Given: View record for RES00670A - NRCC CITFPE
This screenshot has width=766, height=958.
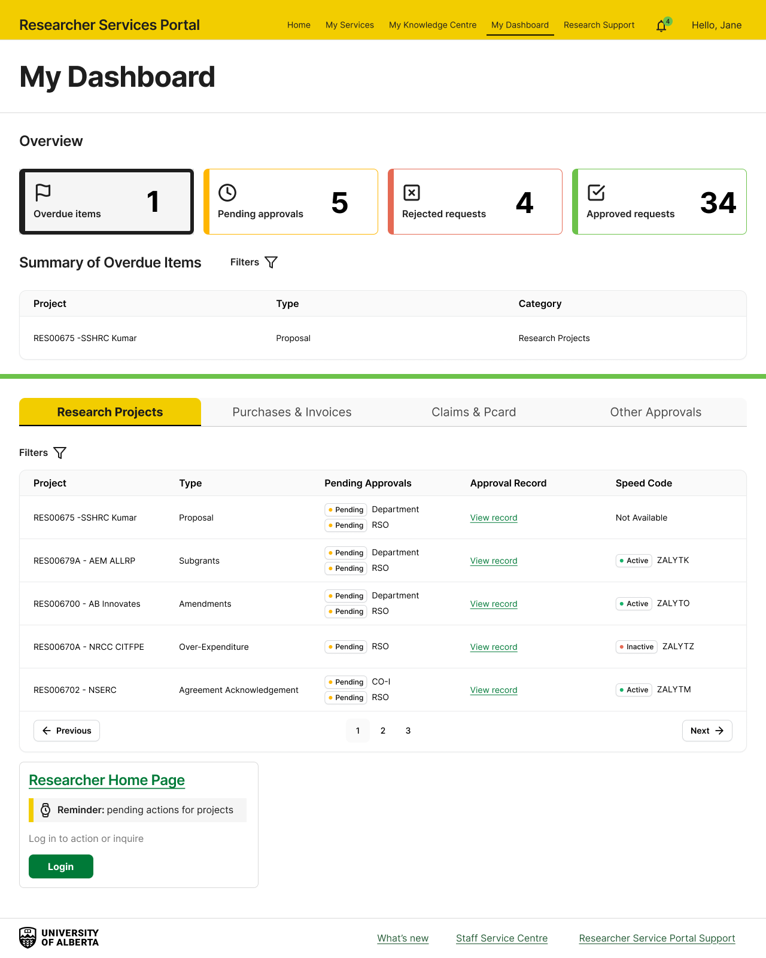Looking at the screenshot, I should tap(494, 647).
